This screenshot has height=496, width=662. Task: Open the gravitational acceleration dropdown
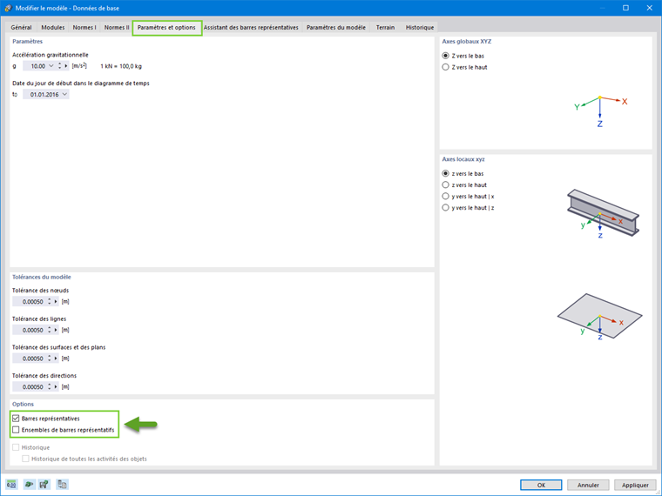click(x=51, y=66)
